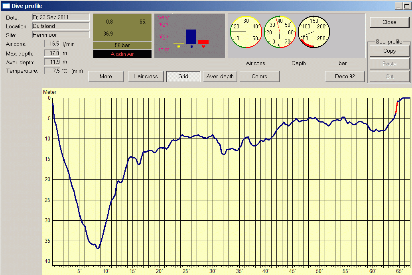Toggle the Aver. depth display

coord(220,77)
